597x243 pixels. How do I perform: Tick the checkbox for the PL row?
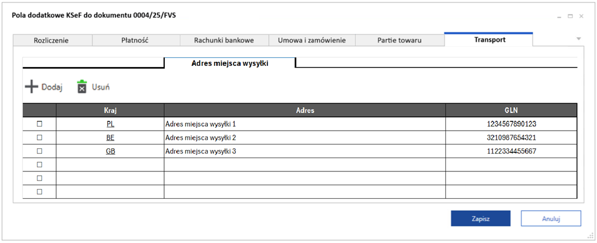point(40,124)
